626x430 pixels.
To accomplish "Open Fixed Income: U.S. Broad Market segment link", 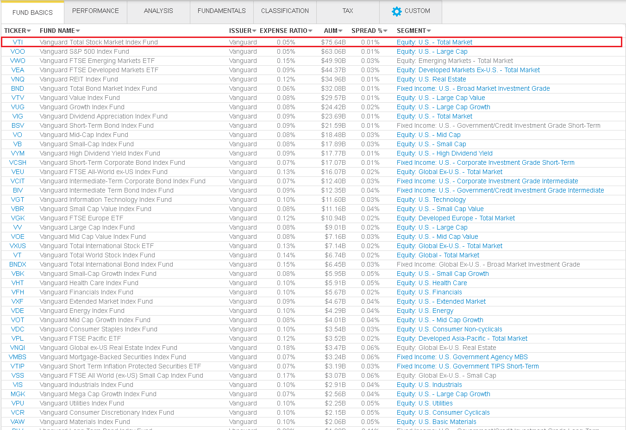I will 473,88.
